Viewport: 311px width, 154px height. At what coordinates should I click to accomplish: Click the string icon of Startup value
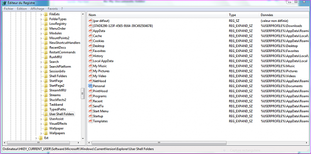90,116
